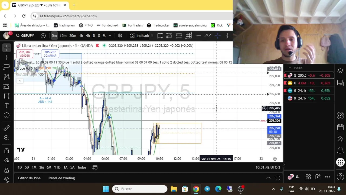This screenshot has height=195, width=346.
Task: Add an order at the 205,445 price plus
Action: click(264, 108)
